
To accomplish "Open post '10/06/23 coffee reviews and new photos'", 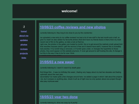I will coord(73,27).
